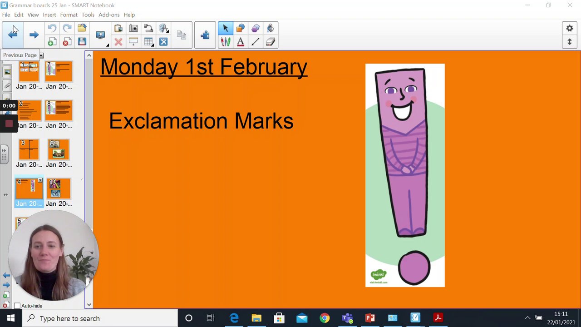Open the Page Sorter options dropdown arrow
The width and height of the screenshot is (581, 327).
(x=41, y=55)
